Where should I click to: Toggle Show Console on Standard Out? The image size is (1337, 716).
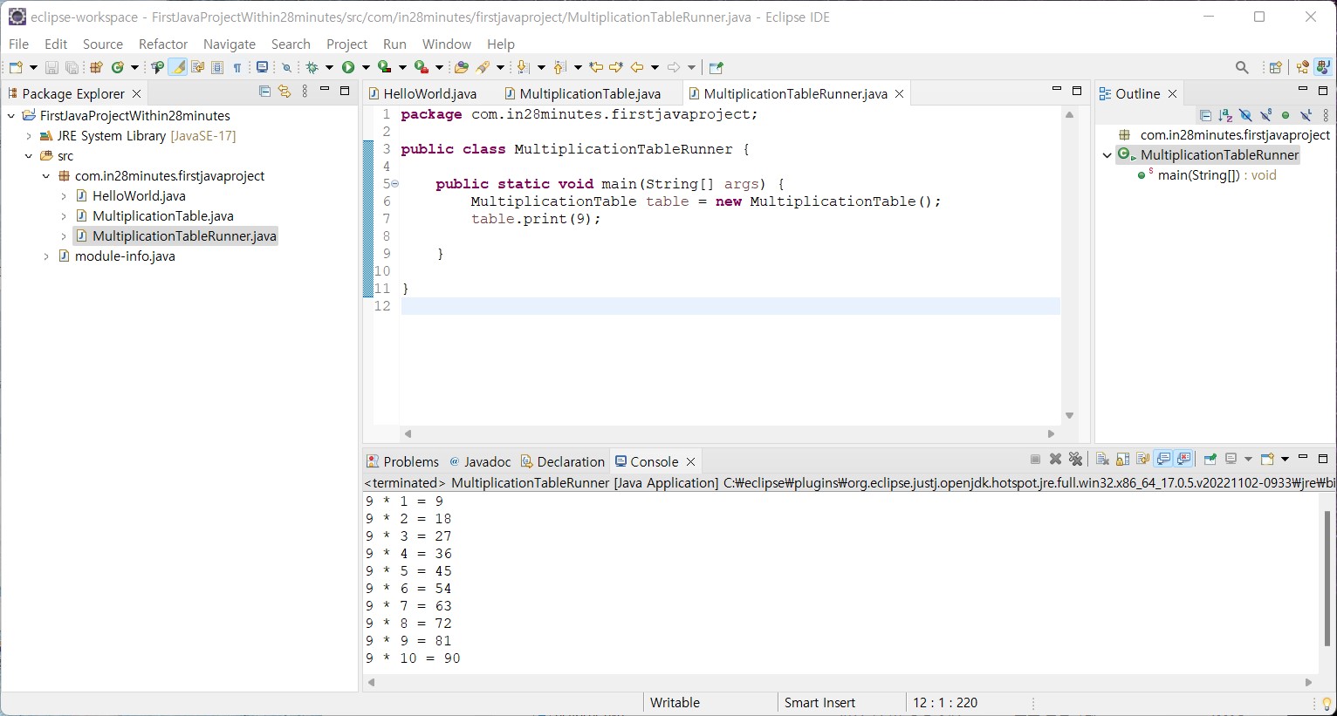click(x=1162, y=459)
